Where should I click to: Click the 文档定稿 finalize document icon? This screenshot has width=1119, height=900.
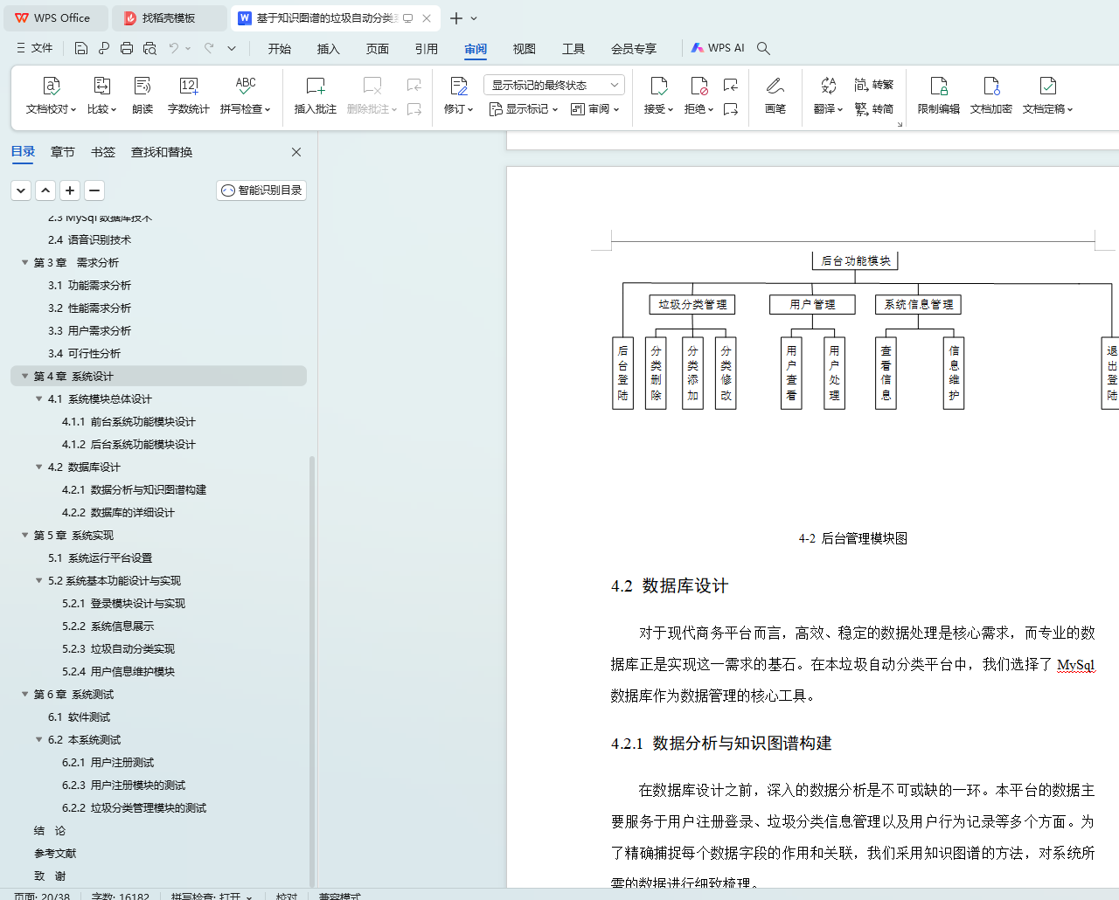pos(1047,86)
